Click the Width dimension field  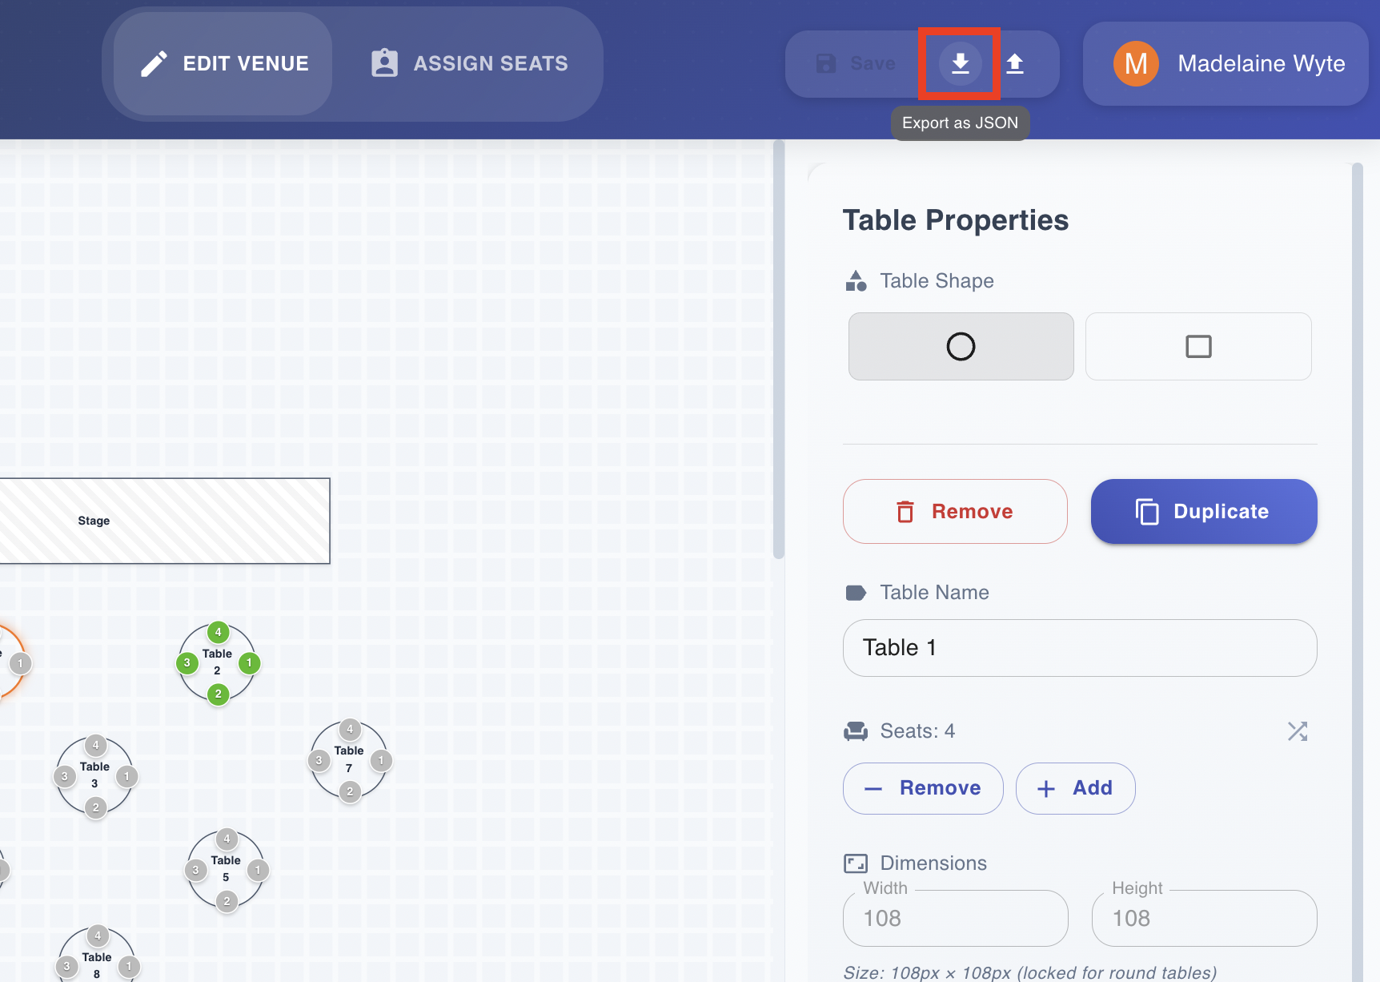click(955, 918)
